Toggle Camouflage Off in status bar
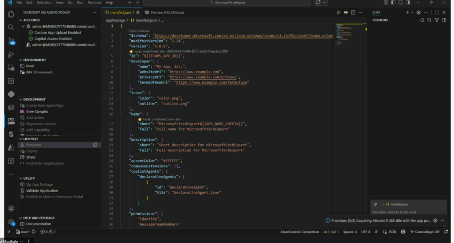This screenshot has height=243, width=454. coord(425,231)
